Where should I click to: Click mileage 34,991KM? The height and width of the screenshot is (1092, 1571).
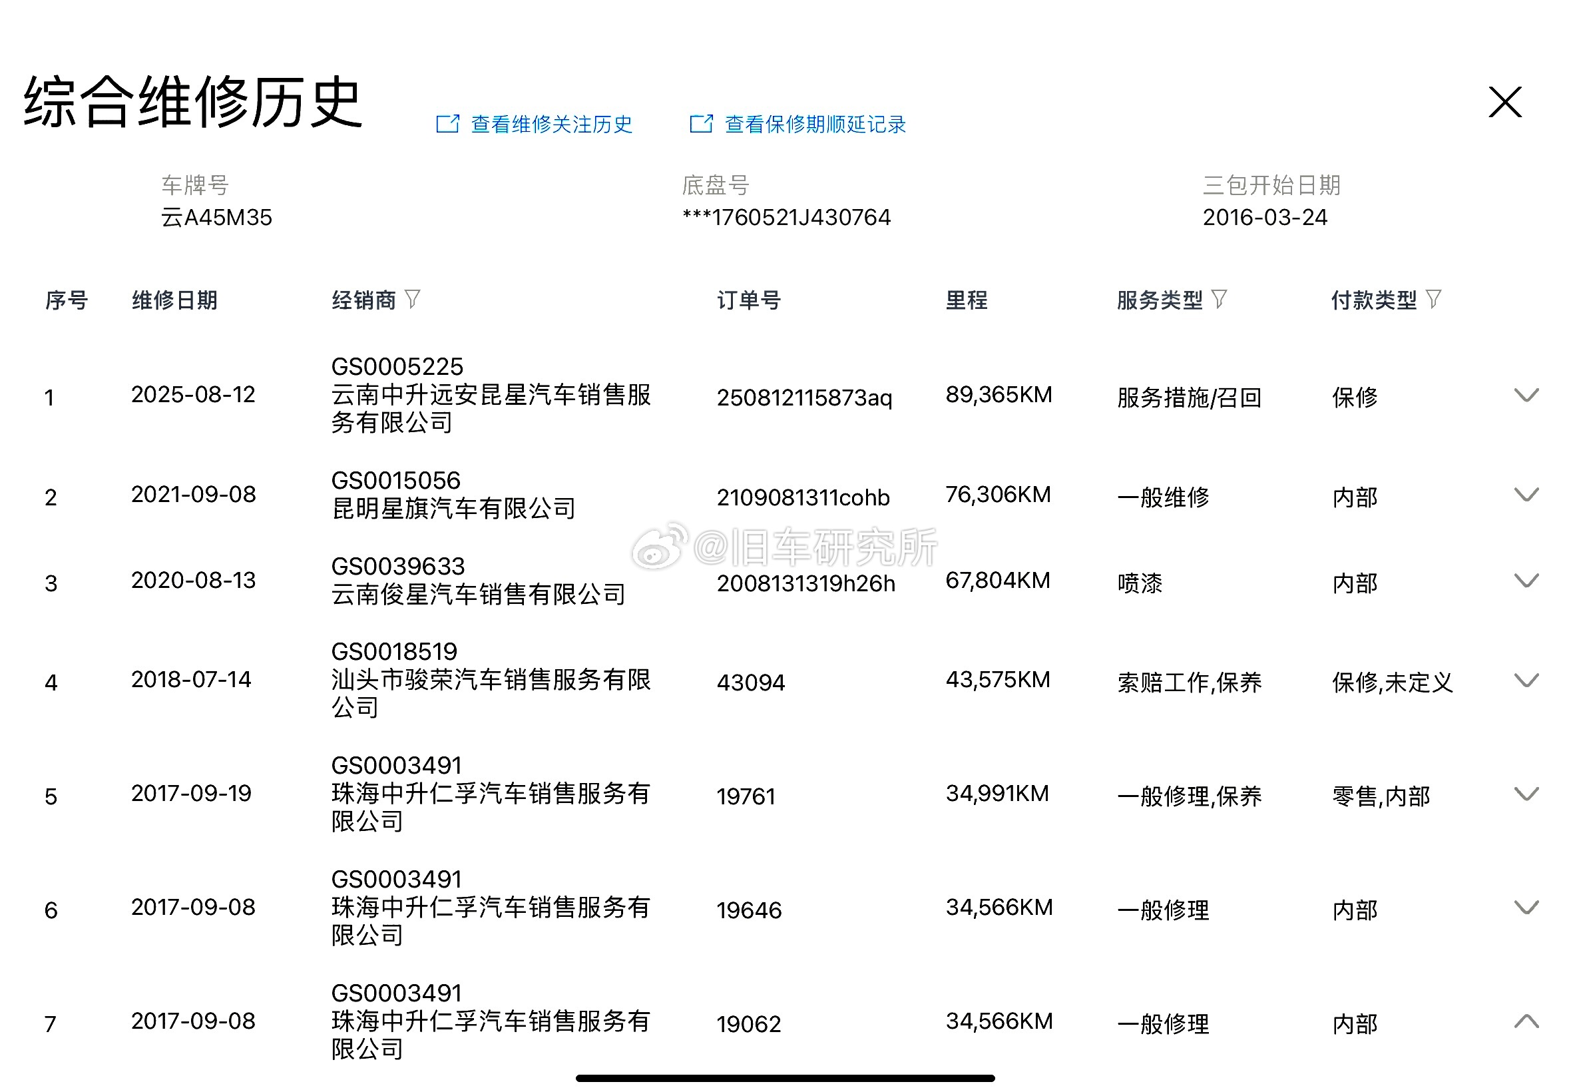[x=997, y=794]
